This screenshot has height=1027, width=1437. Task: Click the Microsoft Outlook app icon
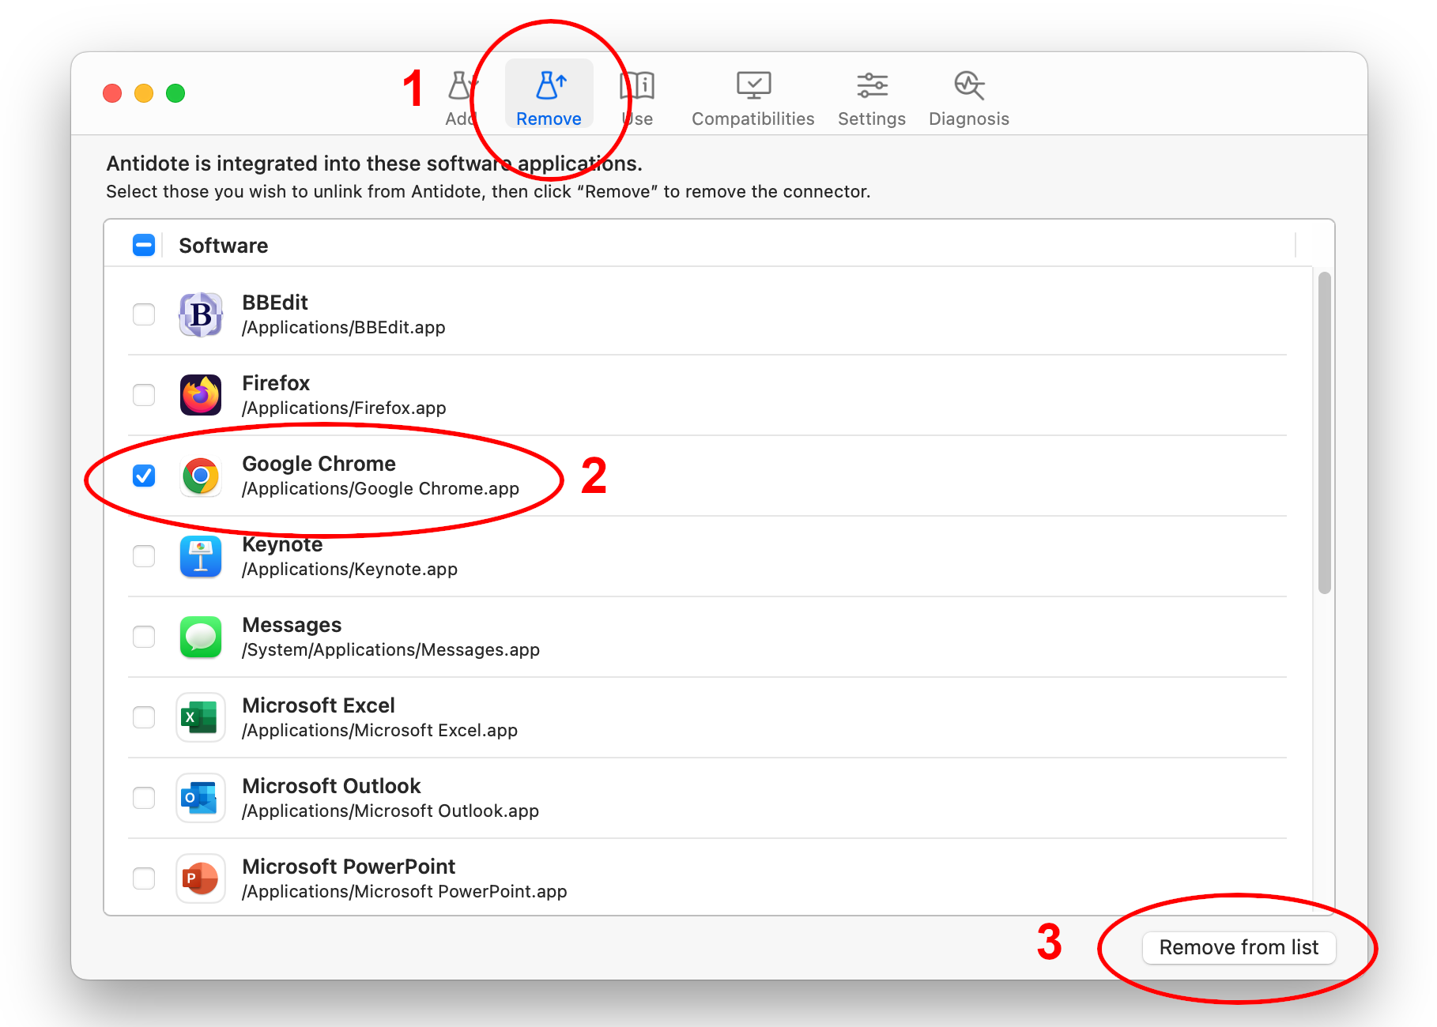pos(201,798)
